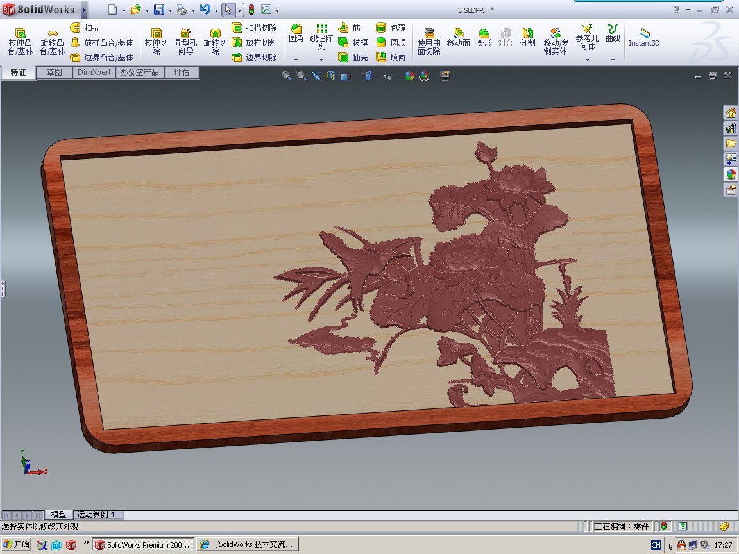Select the Swept Cut (扫描切除) tool
739x554 pixels.
click(255, 28)
